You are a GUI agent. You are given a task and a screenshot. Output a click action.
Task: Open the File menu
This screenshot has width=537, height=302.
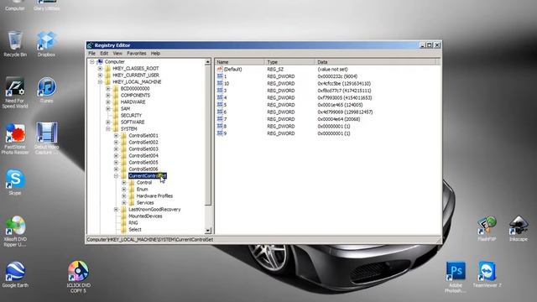pos(91,54)
